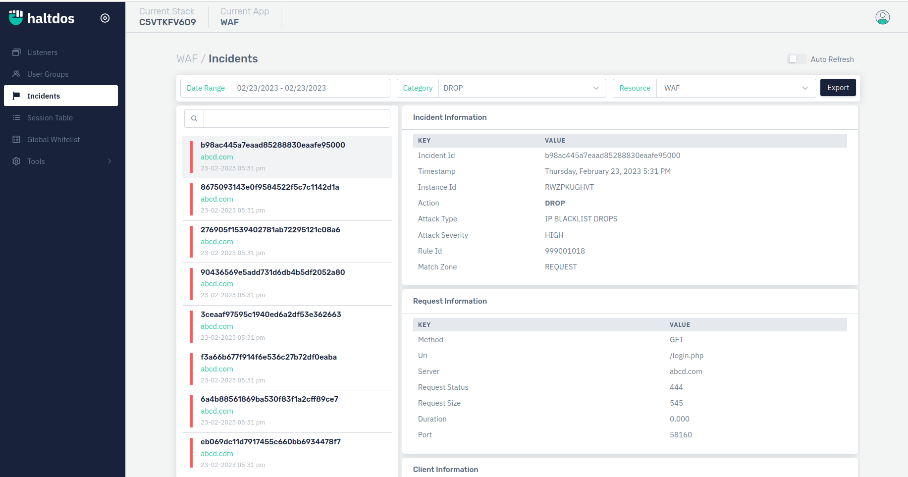
Task: Click Attack Severity value HIGH
Action: pos(554,235)
